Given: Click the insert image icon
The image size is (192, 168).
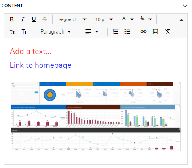Looking at the screenshot, I should coord(155,32).
